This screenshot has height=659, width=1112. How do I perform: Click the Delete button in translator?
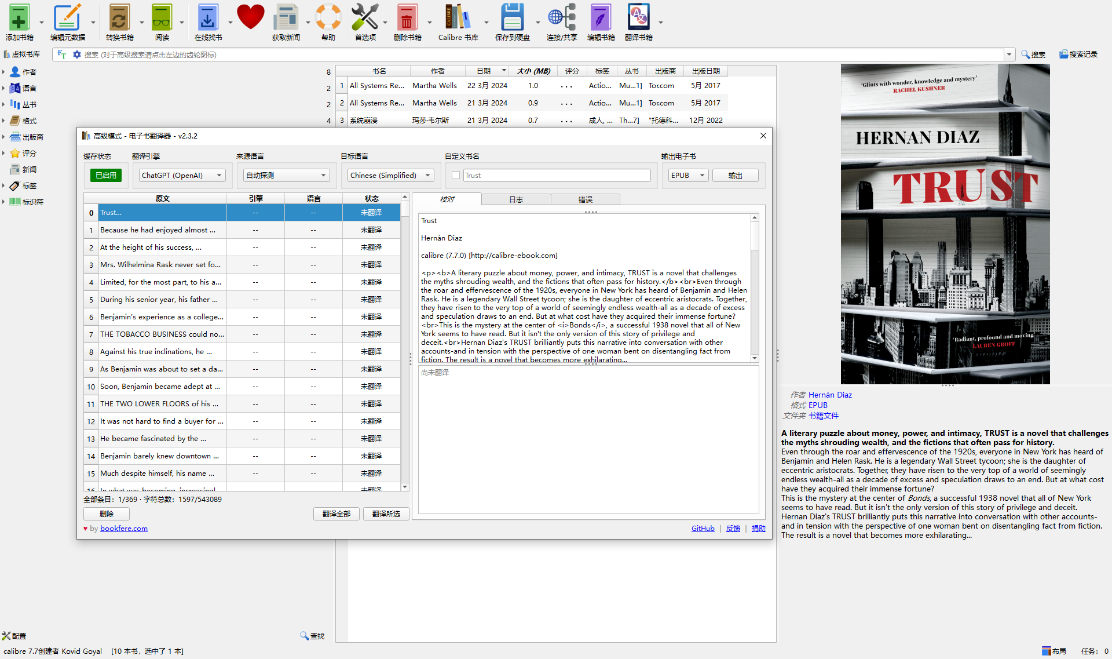[107, 514]
